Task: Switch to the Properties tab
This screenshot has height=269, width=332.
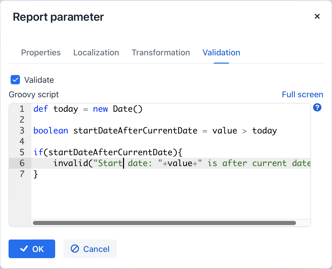Action: click(41, 53)
